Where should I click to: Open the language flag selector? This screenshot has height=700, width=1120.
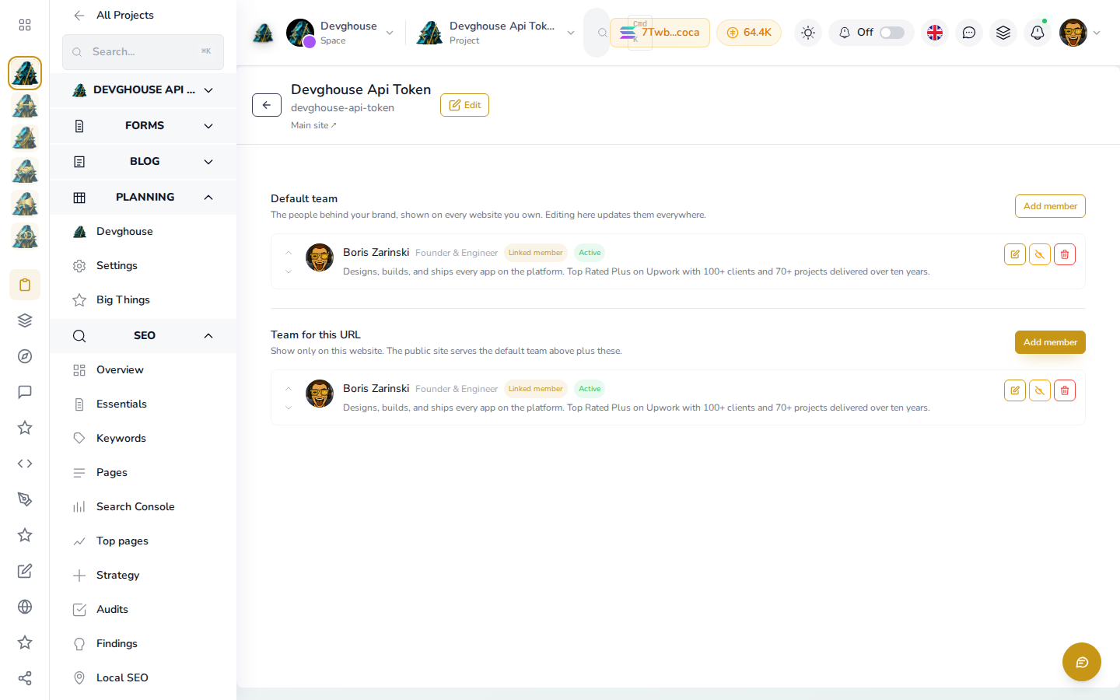[935, 33]
